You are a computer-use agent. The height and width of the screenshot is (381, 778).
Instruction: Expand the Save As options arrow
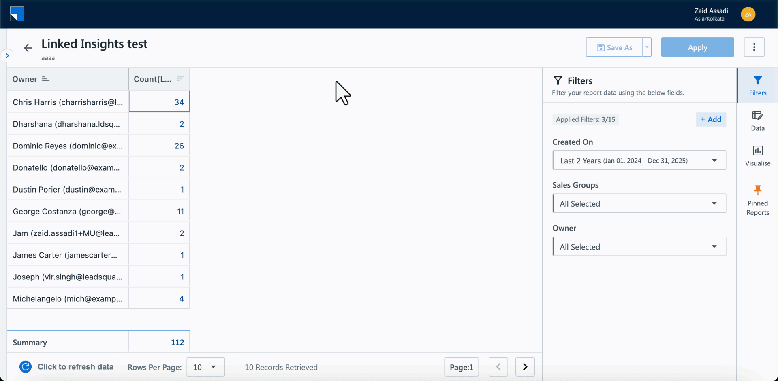[646, 47]
